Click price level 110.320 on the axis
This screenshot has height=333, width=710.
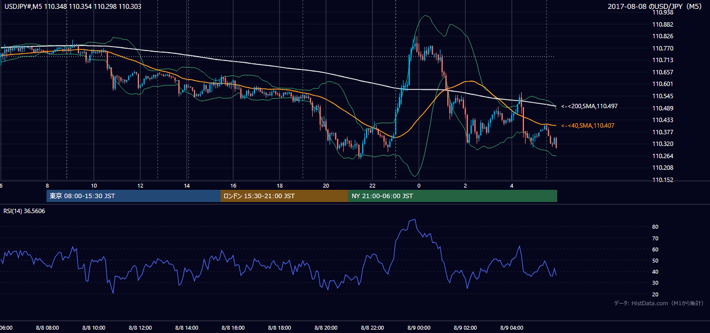pos(662,144)
